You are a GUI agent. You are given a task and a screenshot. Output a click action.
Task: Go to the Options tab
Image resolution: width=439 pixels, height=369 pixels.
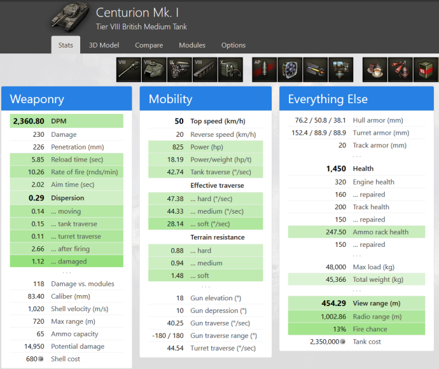[233, 45]
